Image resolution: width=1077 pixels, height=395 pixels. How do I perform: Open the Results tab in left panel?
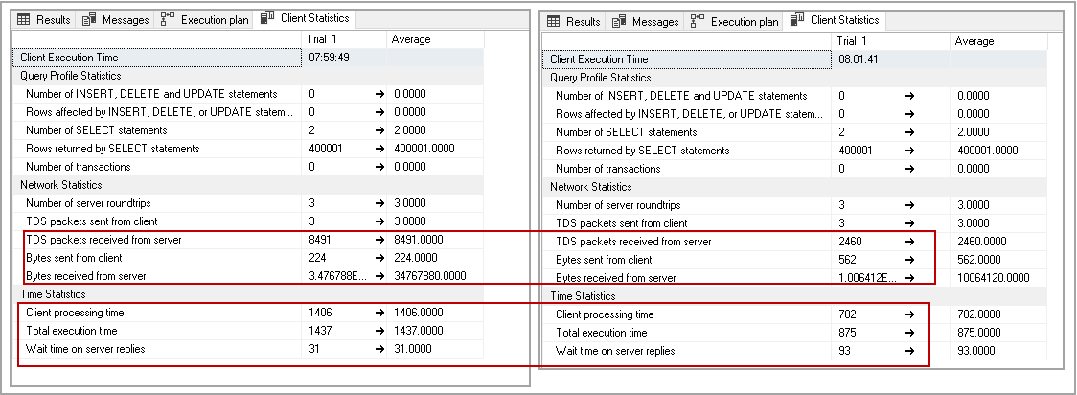[44, 20]
